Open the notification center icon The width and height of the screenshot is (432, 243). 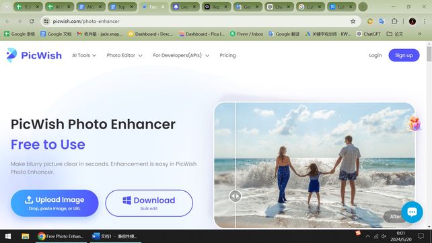click(421, 236)
